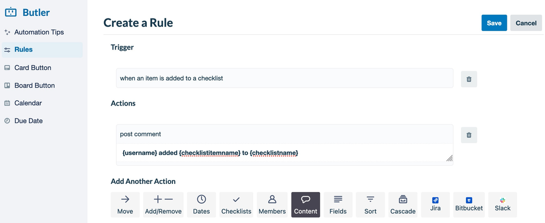Cancel rule creation
This screenshot has height=223, width=545.
pyautogui.click(x=526, y=23)
